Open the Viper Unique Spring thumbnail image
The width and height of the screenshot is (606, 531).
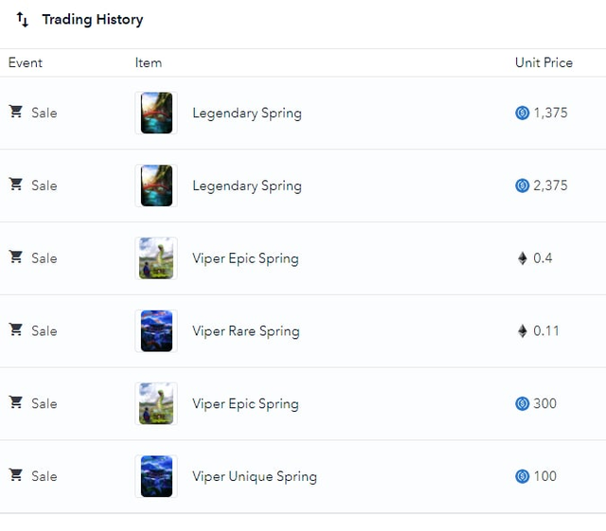point(156,476)
